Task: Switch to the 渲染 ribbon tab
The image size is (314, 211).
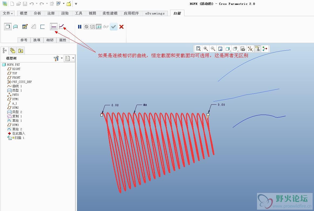Action: [65, 13]
